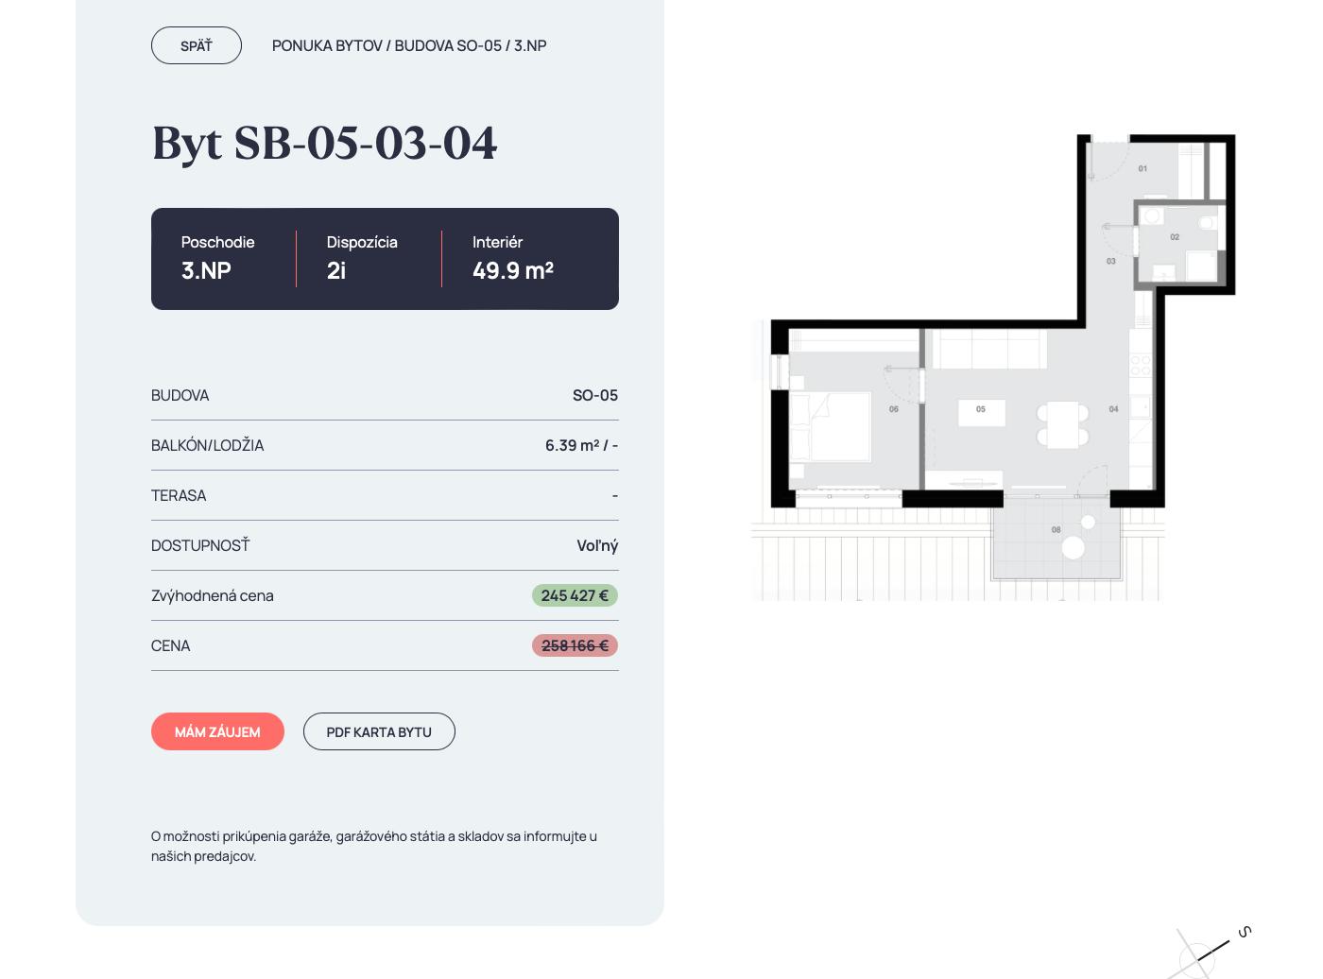Go back using the SPÄŤ button

click(x=197, y=45)
